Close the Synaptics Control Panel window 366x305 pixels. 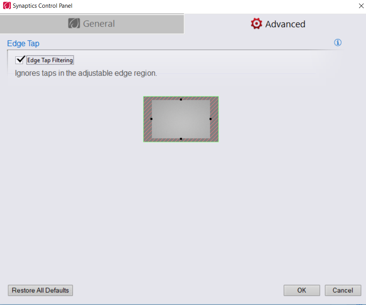coord(361,6)
